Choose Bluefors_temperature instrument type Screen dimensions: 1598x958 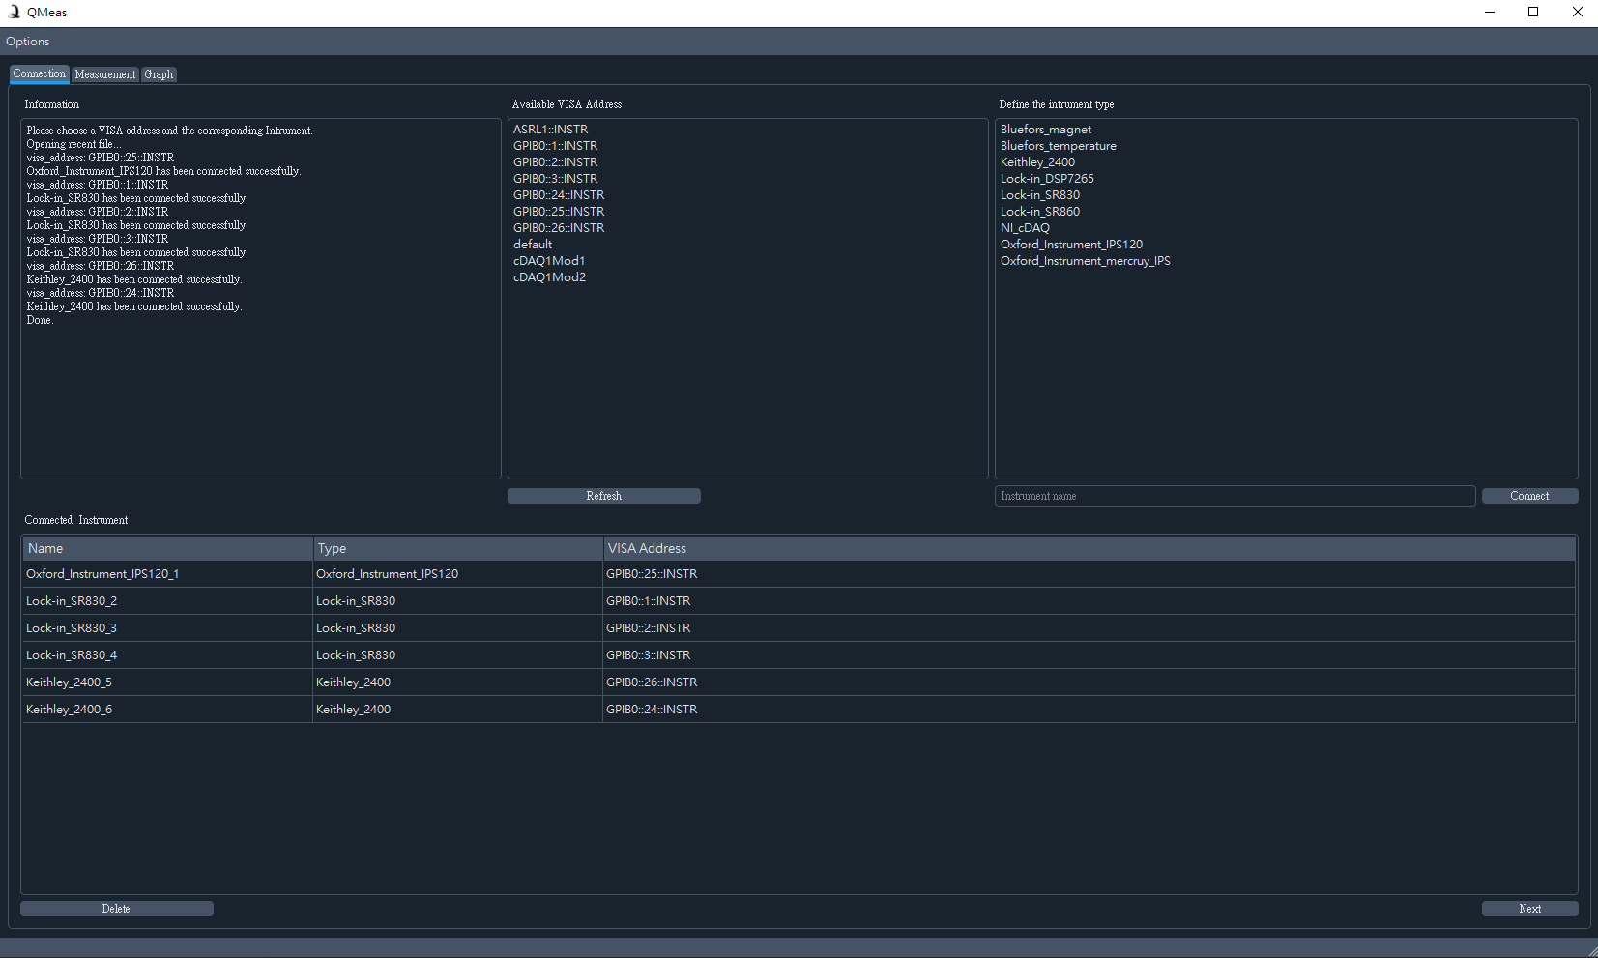click(x=1286, y=146)
